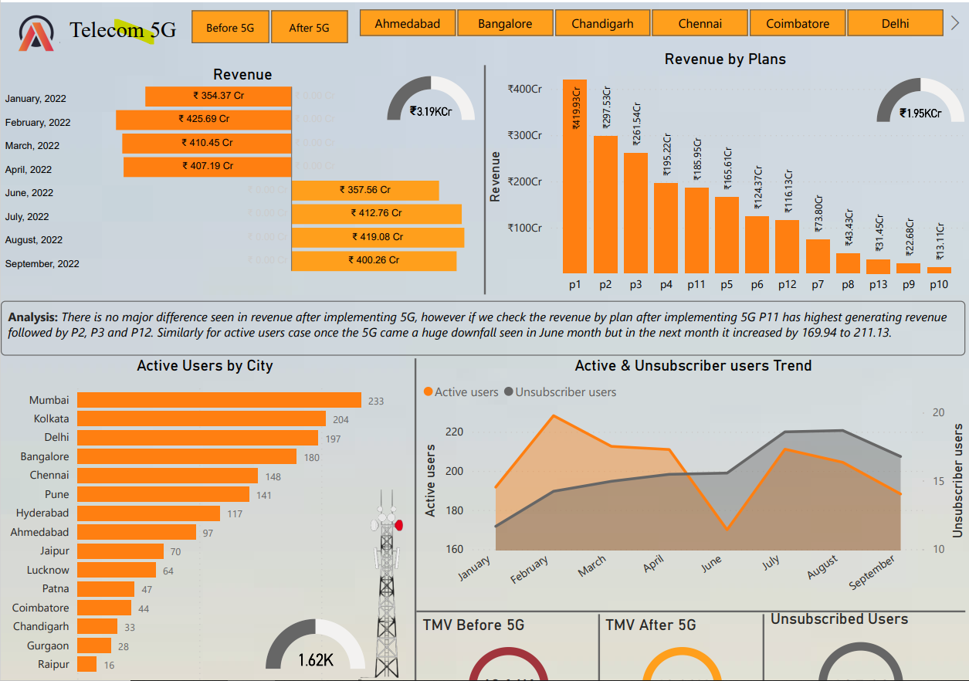Click the 1.62K active users gauge
The image size is (969, 681).
click(316, 647)
